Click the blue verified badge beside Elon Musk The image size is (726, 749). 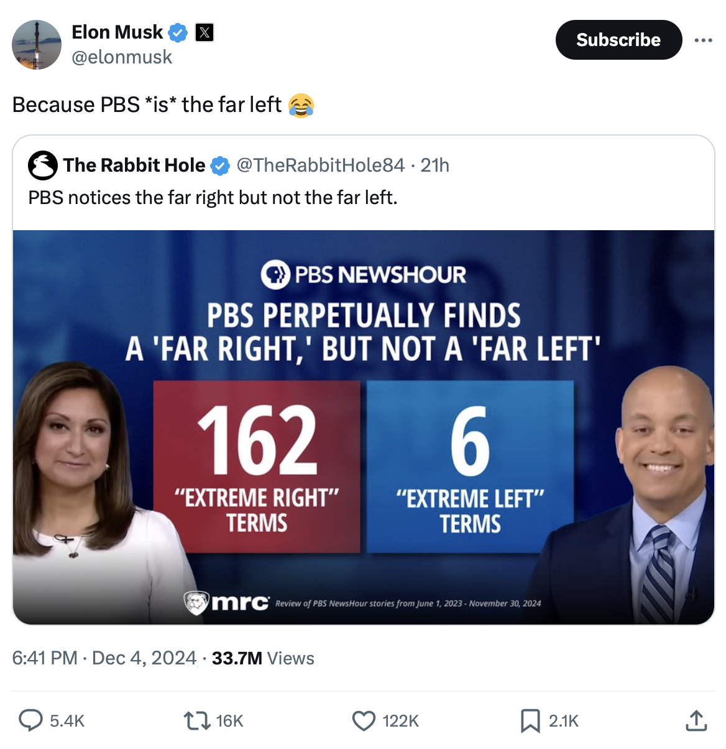click(x=178, y=32)
